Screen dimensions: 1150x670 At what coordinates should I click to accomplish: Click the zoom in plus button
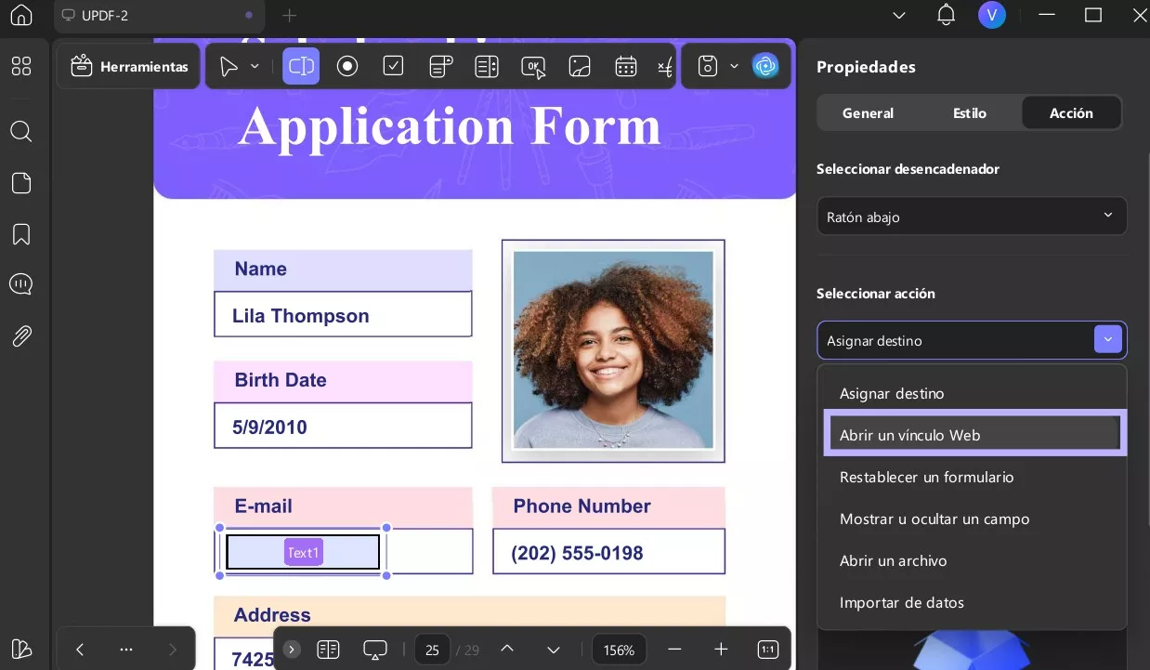721,650
